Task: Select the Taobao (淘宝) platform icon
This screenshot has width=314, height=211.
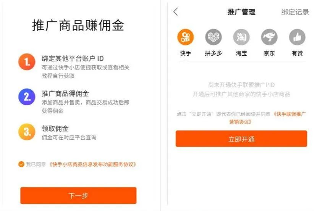Action: [x=241, y=37]
